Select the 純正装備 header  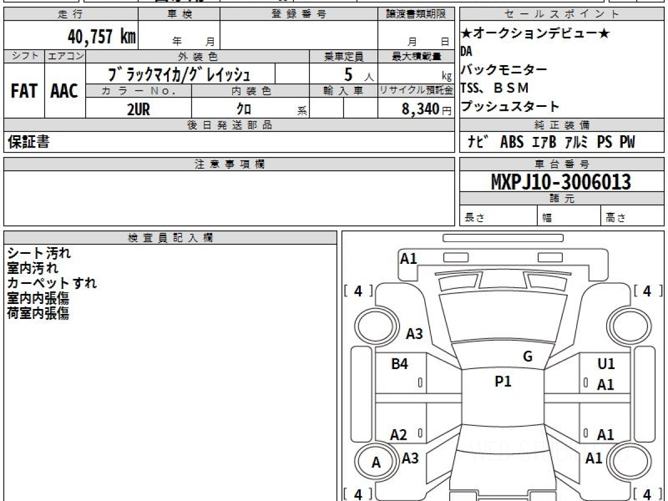point(562,125)
